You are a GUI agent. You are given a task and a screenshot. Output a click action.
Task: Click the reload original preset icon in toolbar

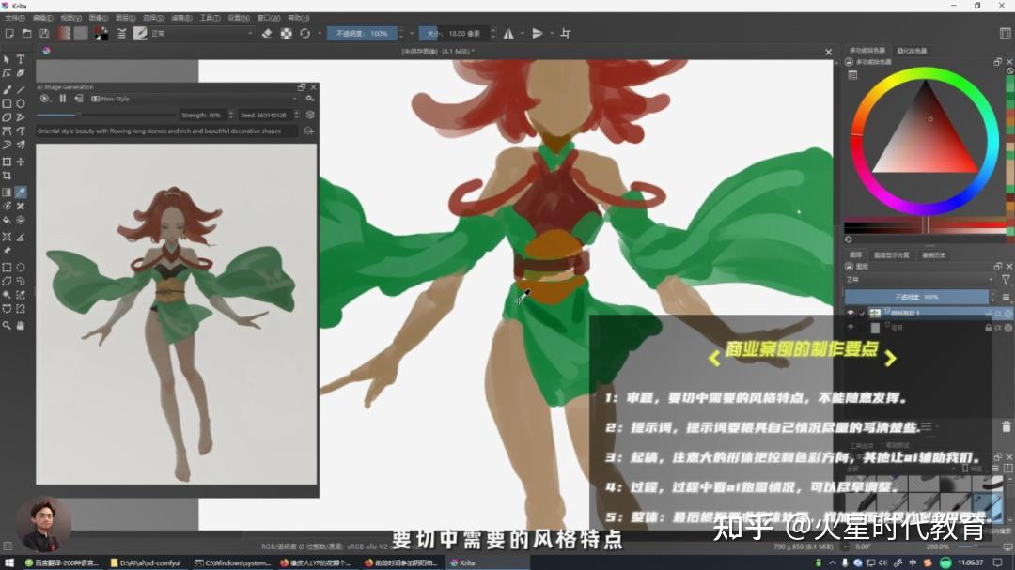(x=304, y=33)
